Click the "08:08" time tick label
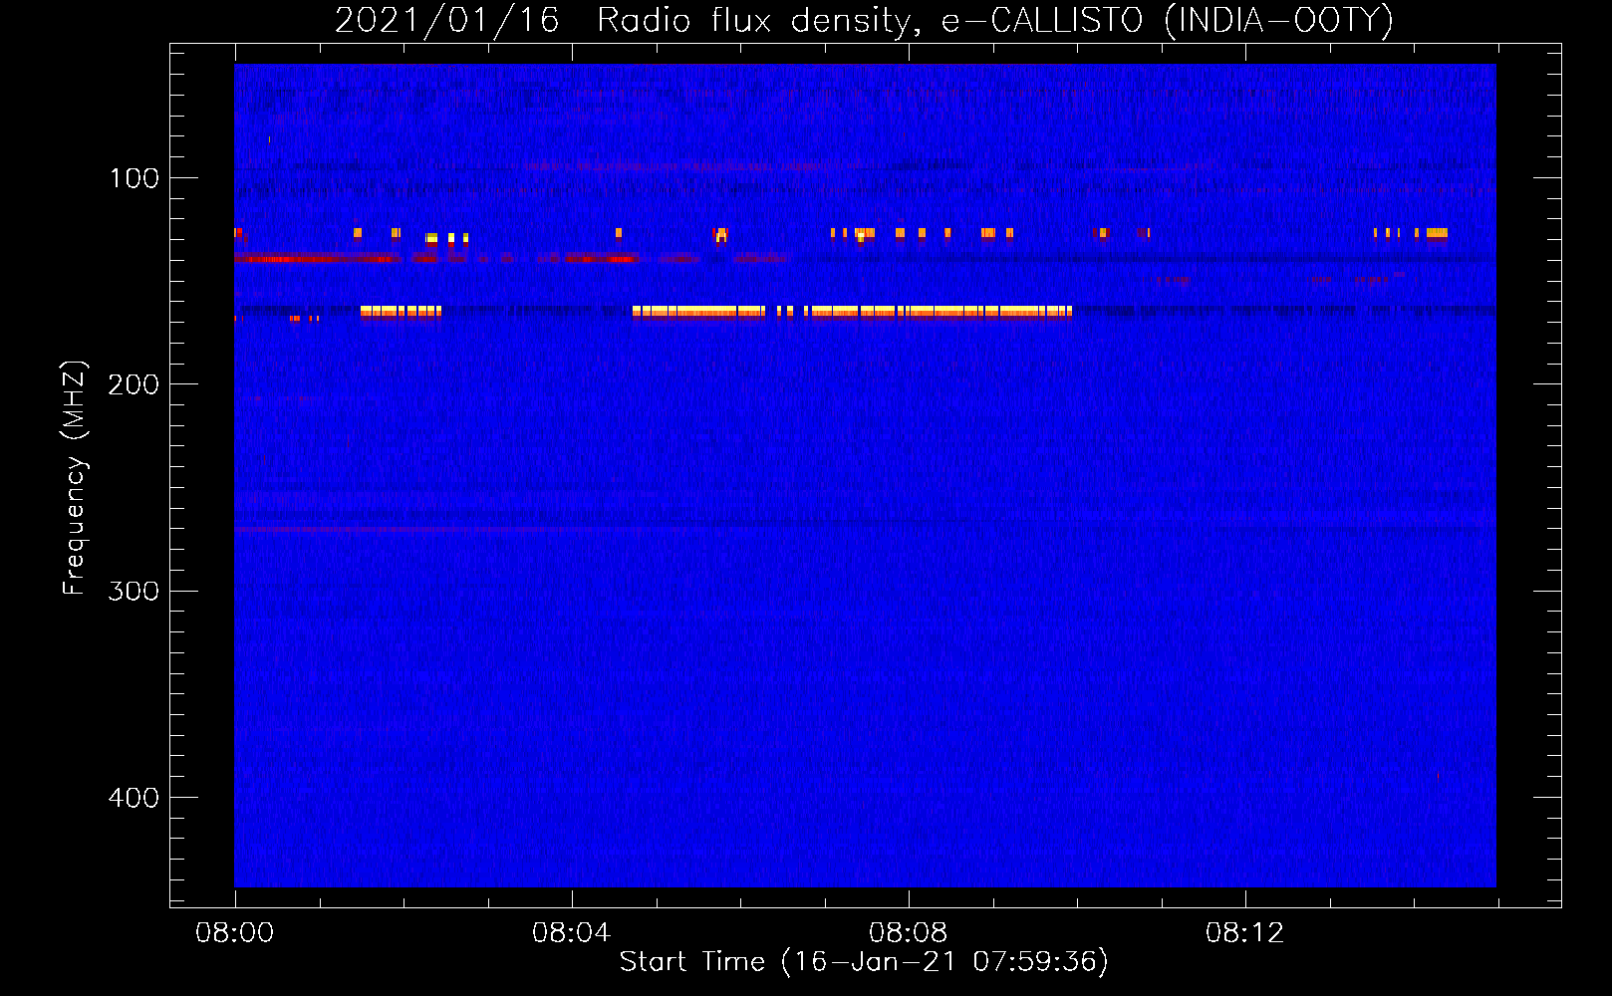Viewport: 1612px width, 996px height. click(x=908, y=933)
